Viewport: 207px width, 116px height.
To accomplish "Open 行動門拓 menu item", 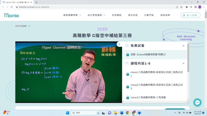I will point(149,15).
